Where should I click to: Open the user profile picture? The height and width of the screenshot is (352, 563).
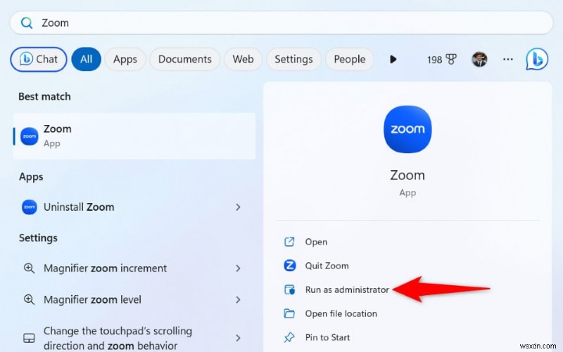479,59
